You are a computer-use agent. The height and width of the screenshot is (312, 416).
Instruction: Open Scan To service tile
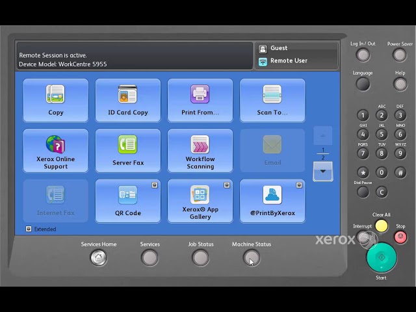272,100
